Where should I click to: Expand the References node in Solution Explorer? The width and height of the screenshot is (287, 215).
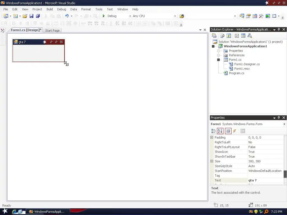pyautogui.click(x=218, y=55)
